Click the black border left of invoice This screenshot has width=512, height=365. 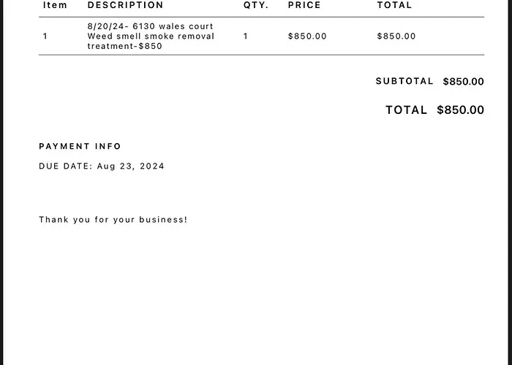(x=1, y=182)
